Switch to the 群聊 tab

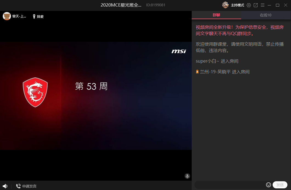pyautogui.click(x=216, y=15)
